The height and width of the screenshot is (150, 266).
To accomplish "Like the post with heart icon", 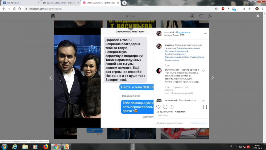I will pos(158,107).
